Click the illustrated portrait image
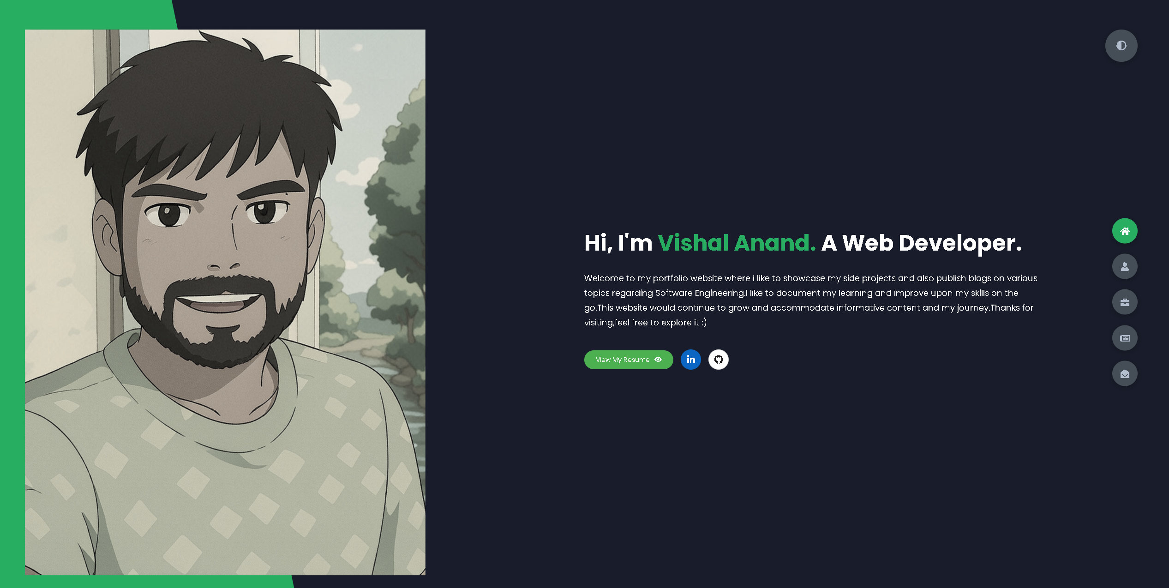 pyautogui.click(x=225, y=302)
